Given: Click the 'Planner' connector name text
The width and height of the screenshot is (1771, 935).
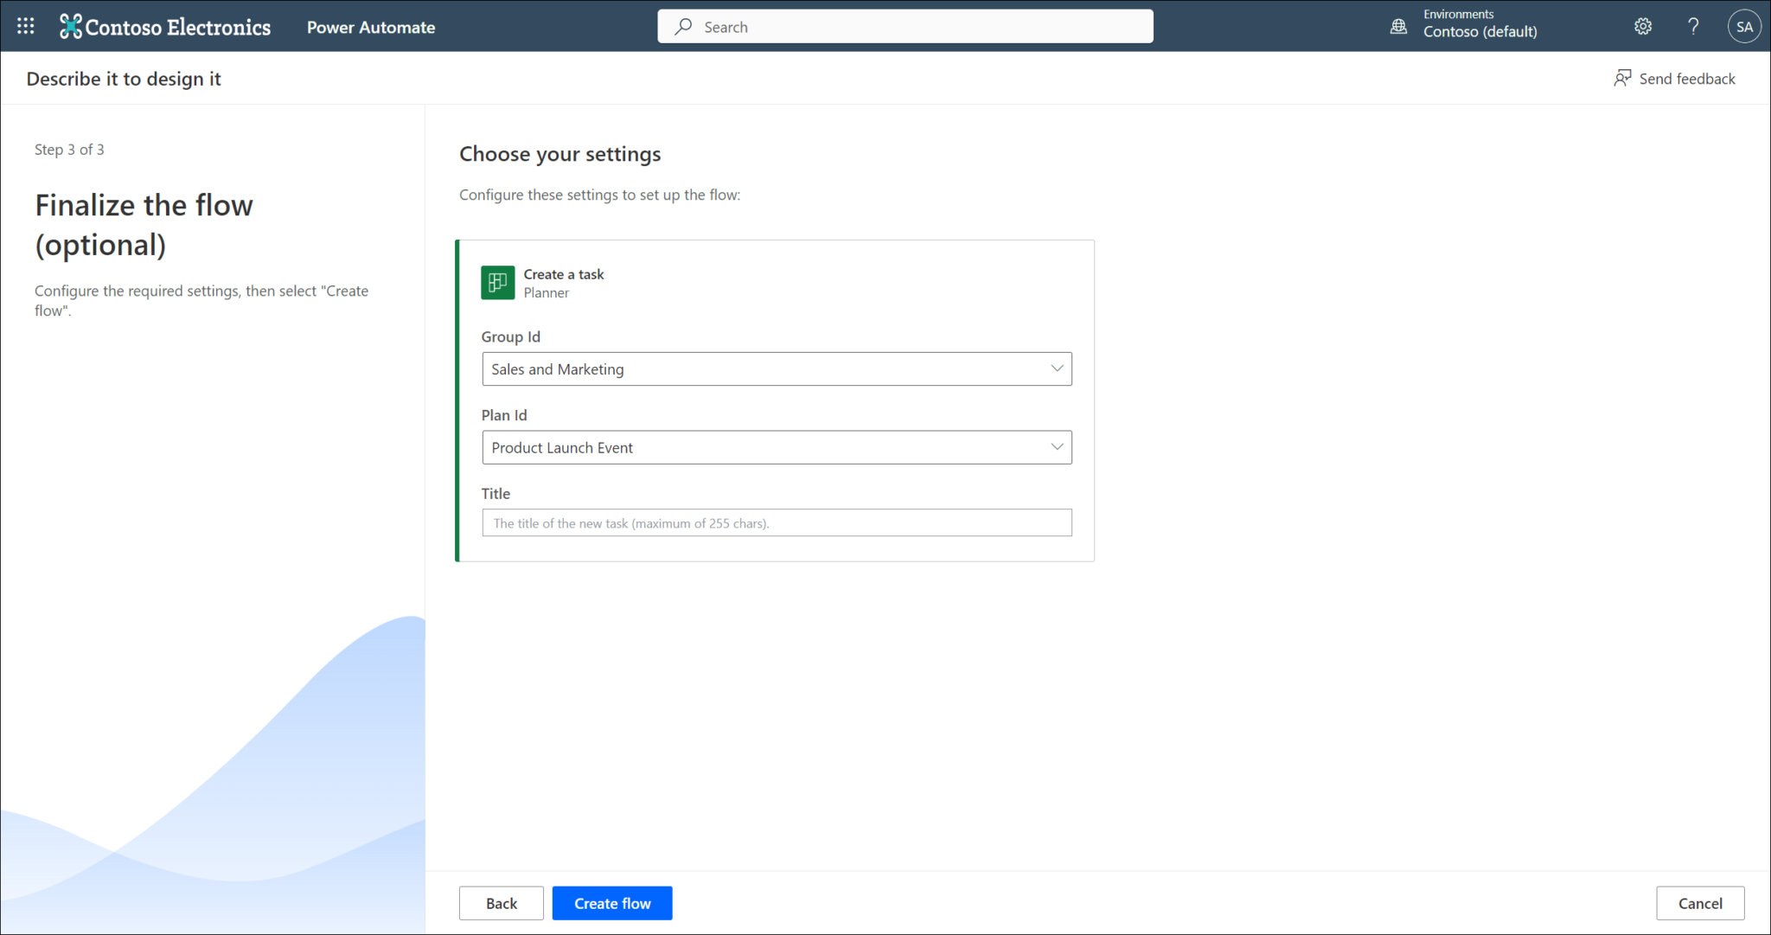Looking at the screenshot, I should (x=547, y=293).
